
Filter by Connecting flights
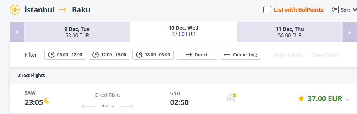[x=240, y=55]
